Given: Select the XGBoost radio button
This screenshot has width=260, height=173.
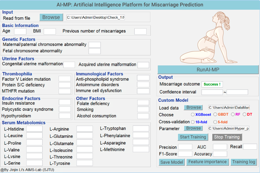Looking at the screenshot, I should [x=193, y=114].
